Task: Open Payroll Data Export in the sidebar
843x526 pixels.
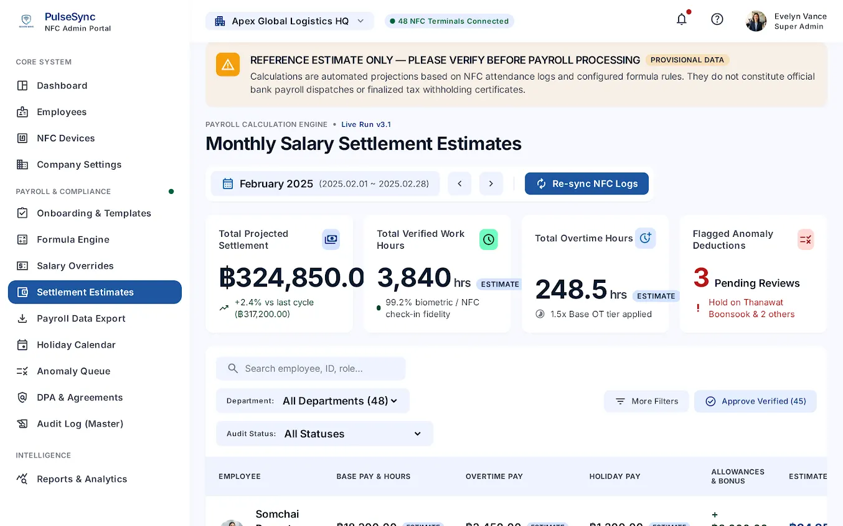Action: [x=95, y=319]
